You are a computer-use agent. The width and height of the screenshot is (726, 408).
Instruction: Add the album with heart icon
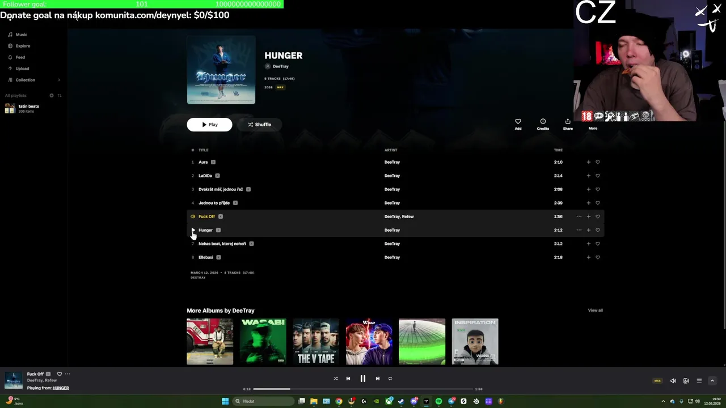pos(518,124)
